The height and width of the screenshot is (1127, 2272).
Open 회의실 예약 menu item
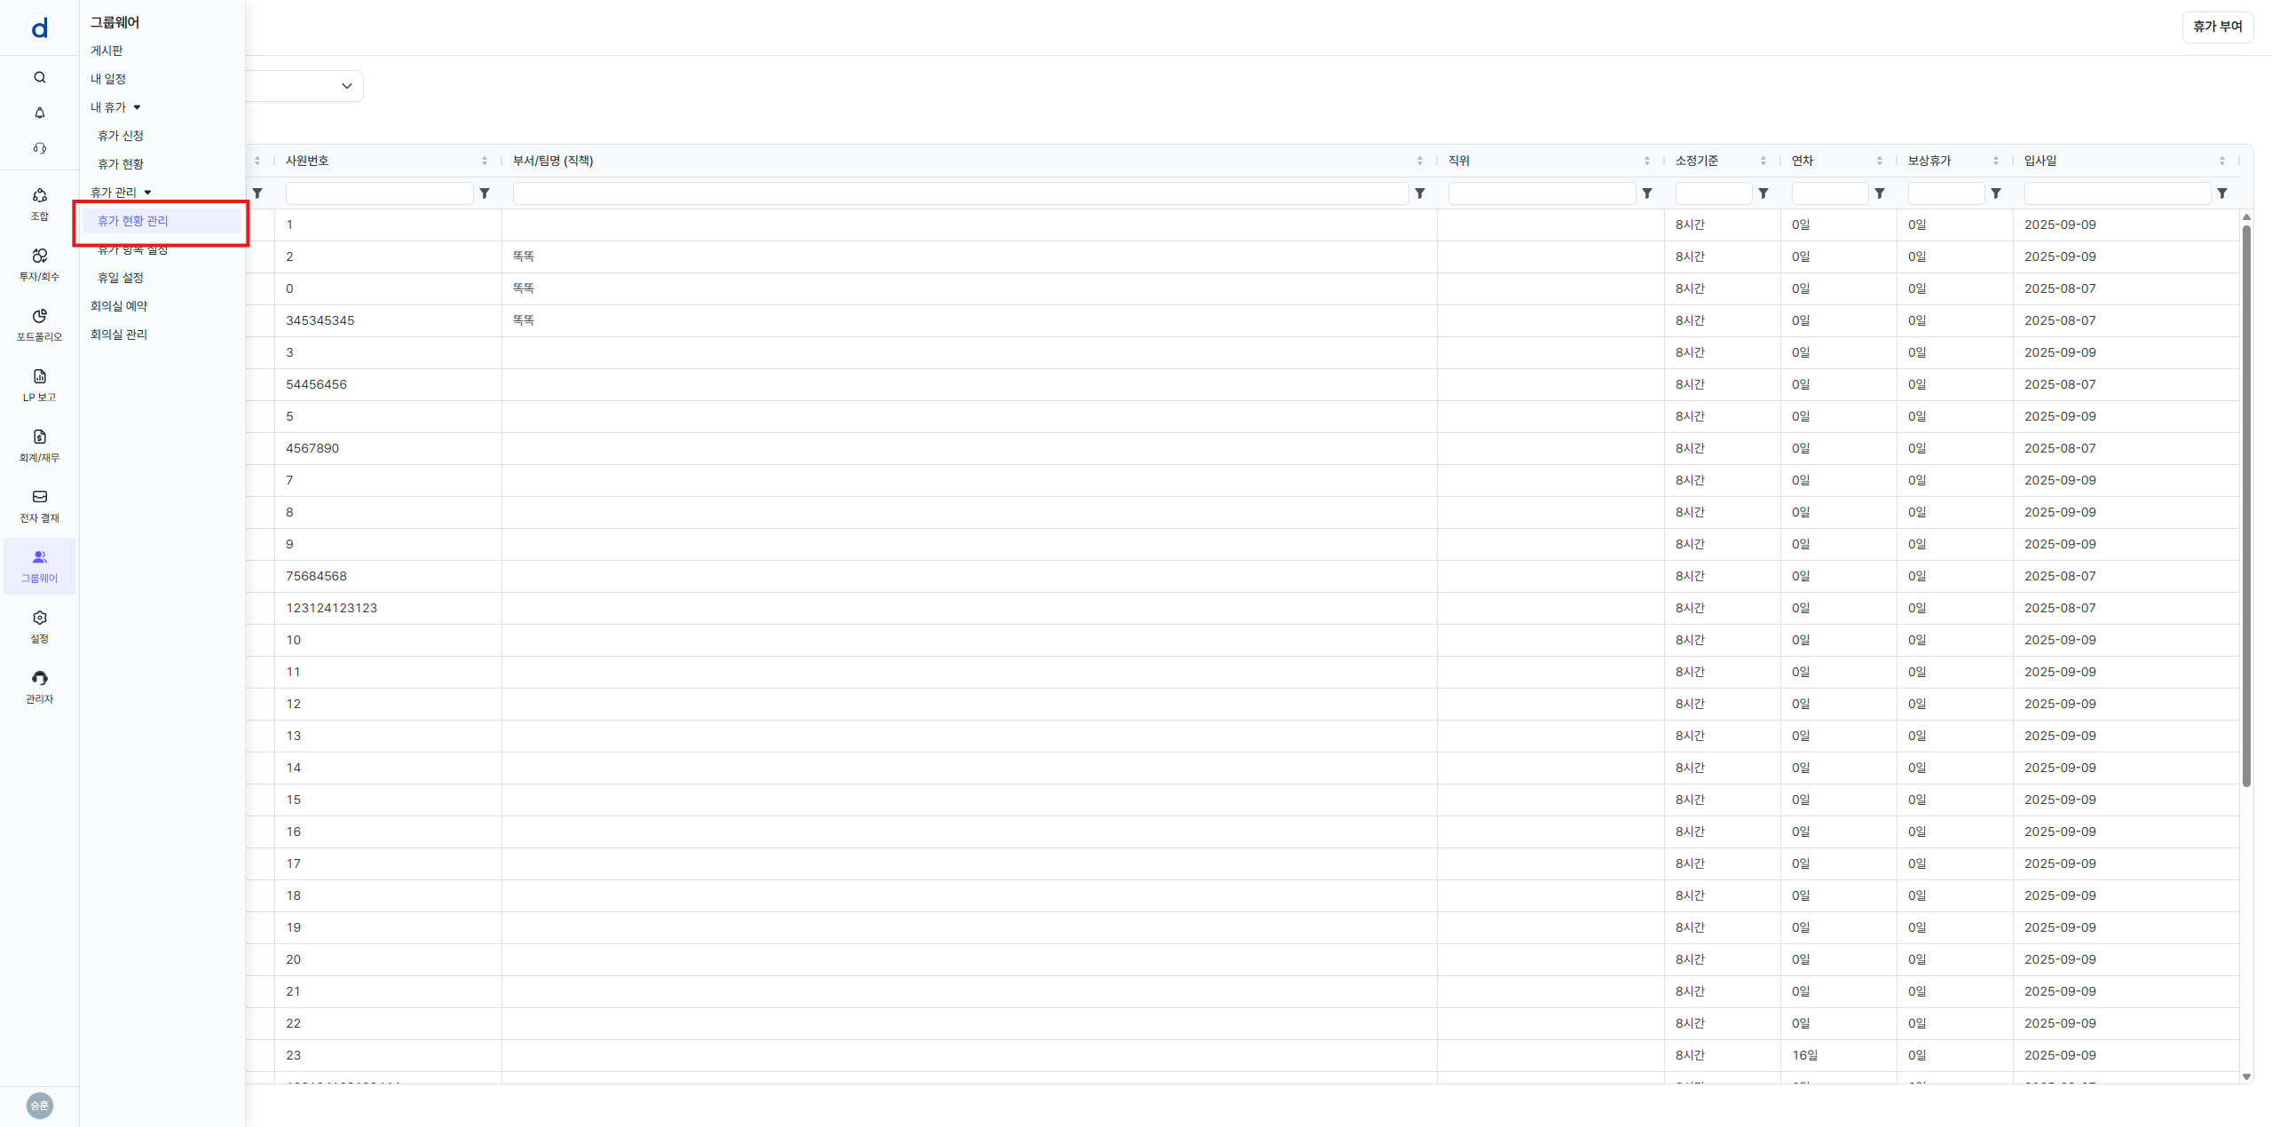tap(119, 306)
